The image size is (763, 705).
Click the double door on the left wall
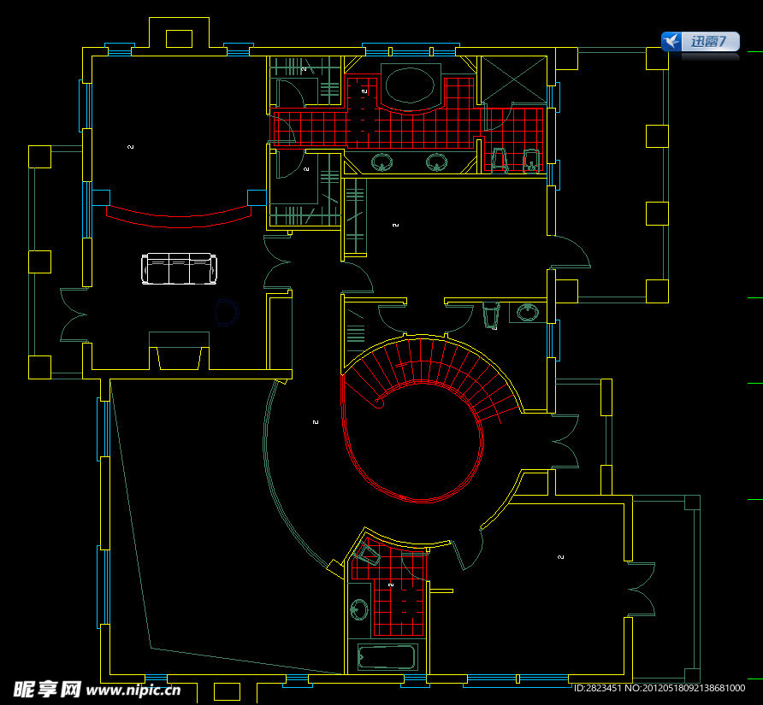pos(74,314)
